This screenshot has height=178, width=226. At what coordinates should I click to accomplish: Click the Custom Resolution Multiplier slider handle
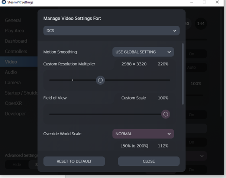100,80
